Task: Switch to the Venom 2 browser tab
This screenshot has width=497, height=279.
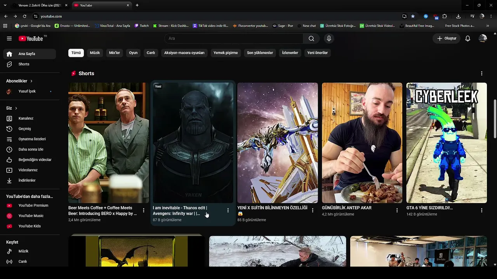Action: 40,5
